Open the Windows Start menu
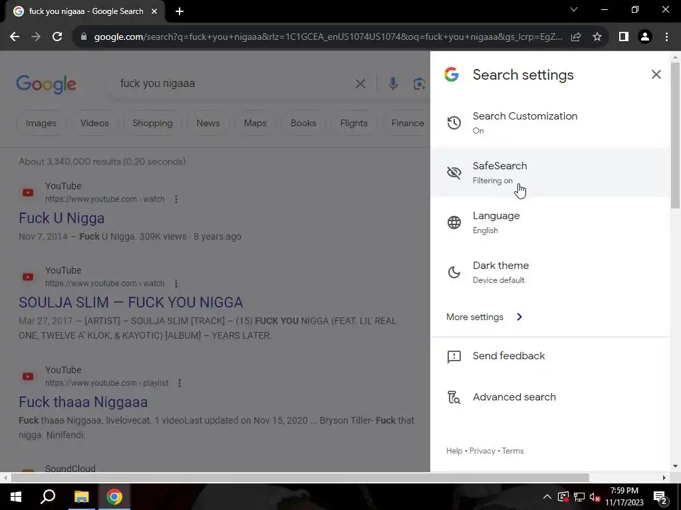This screenshot has height=510, width=681. [x=16, y=497]
